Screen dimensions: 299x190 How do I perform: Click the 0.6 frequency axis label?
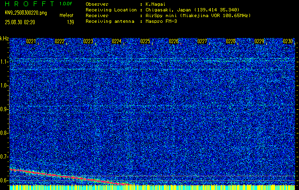point(4,180)
